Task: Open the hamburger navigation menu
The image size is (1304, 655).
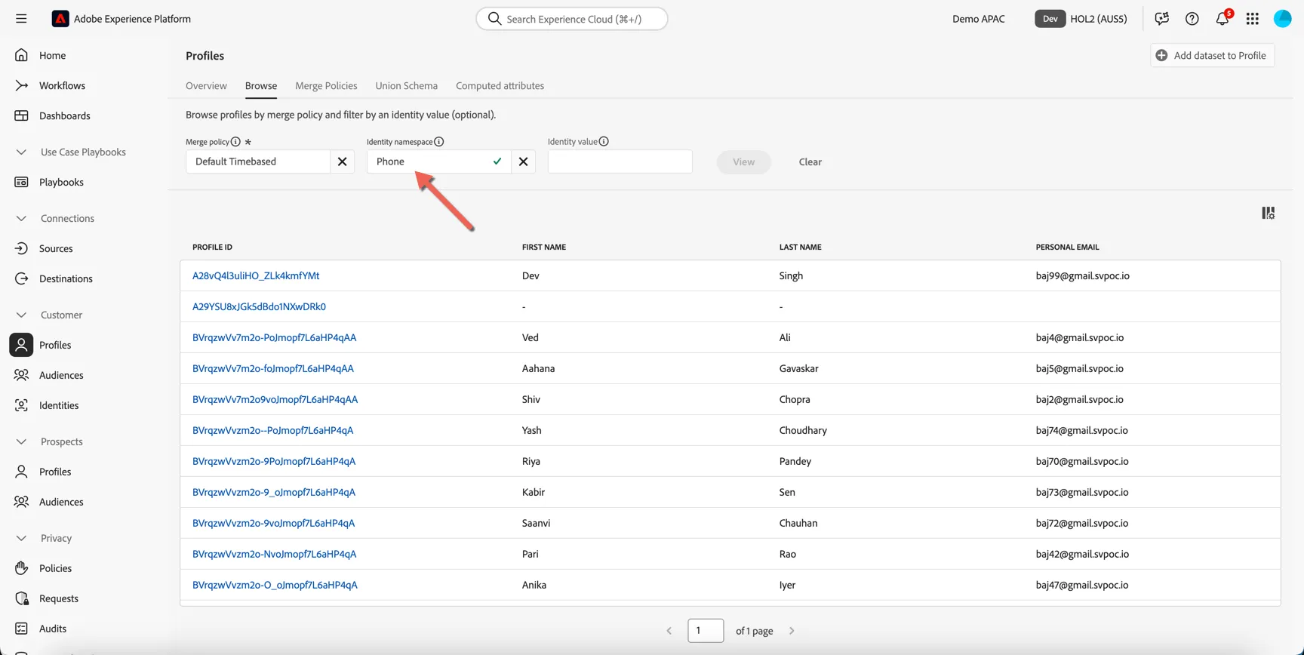Action: [21, 19]
